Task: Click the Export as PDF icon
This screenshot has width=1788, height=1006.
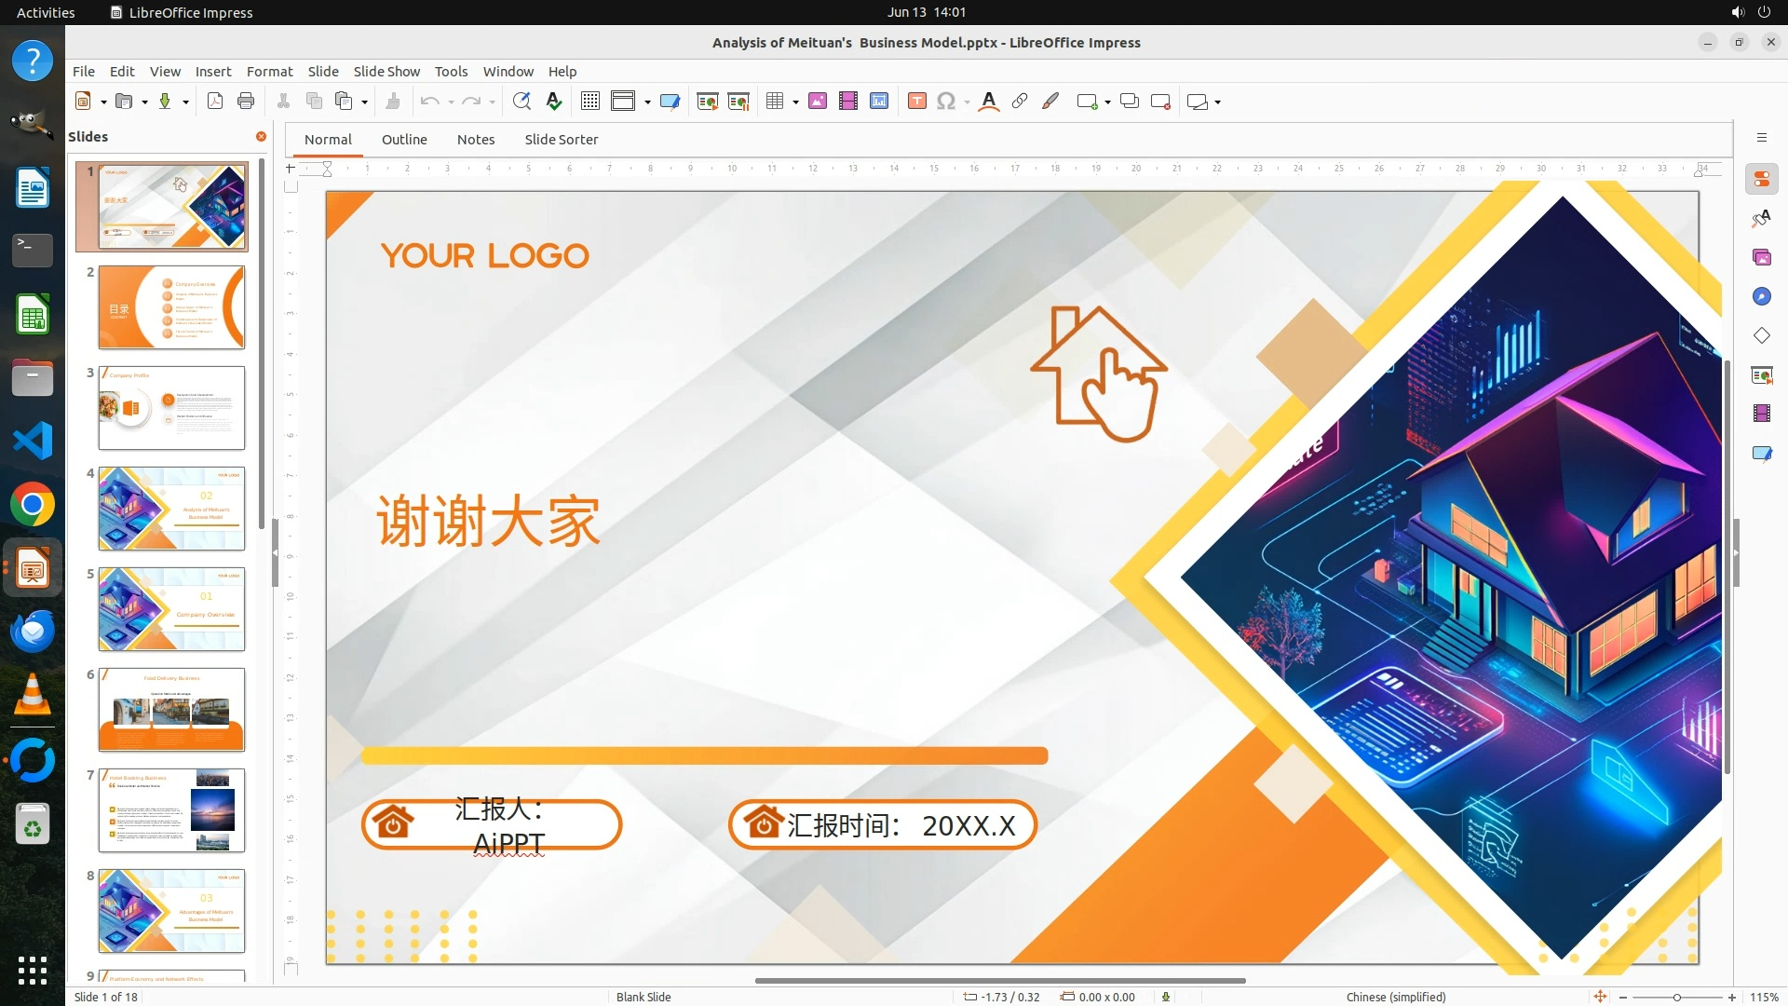Action: (x=215, y=102)
